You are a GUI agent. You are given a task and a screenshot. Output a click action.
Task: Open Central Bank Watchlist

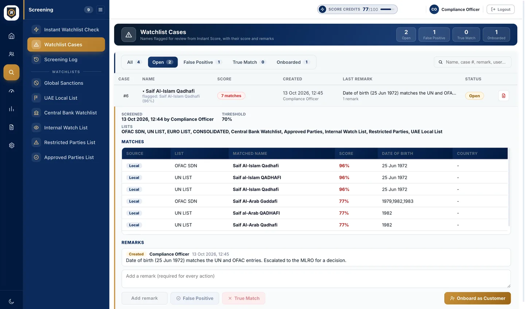66,113
